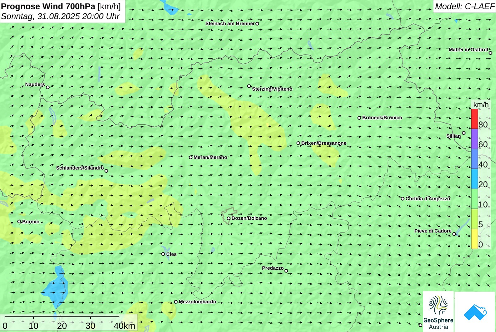Click the 'km/h' legend heading
Viewport: 496px width, 332px height.
[x=481, y=104]
